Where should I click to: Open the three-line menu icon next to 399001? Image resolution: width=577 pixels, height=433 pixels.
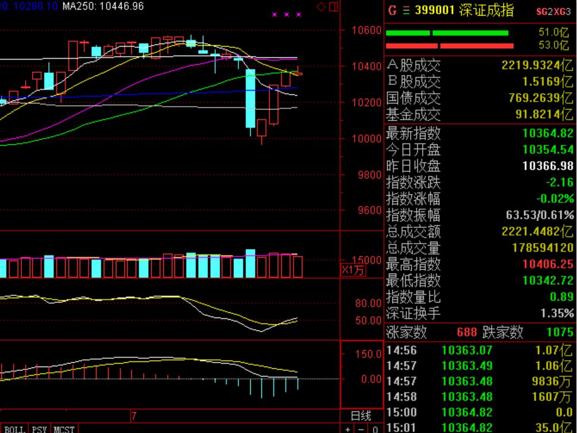tap(406, 10)
